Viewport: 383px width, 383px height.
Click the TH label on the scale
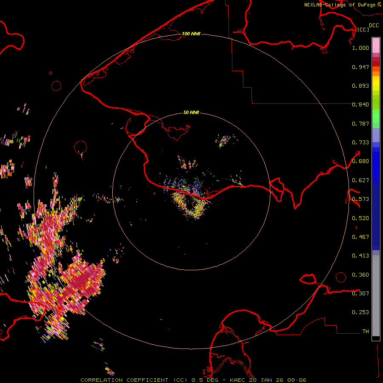click(366, 331)
